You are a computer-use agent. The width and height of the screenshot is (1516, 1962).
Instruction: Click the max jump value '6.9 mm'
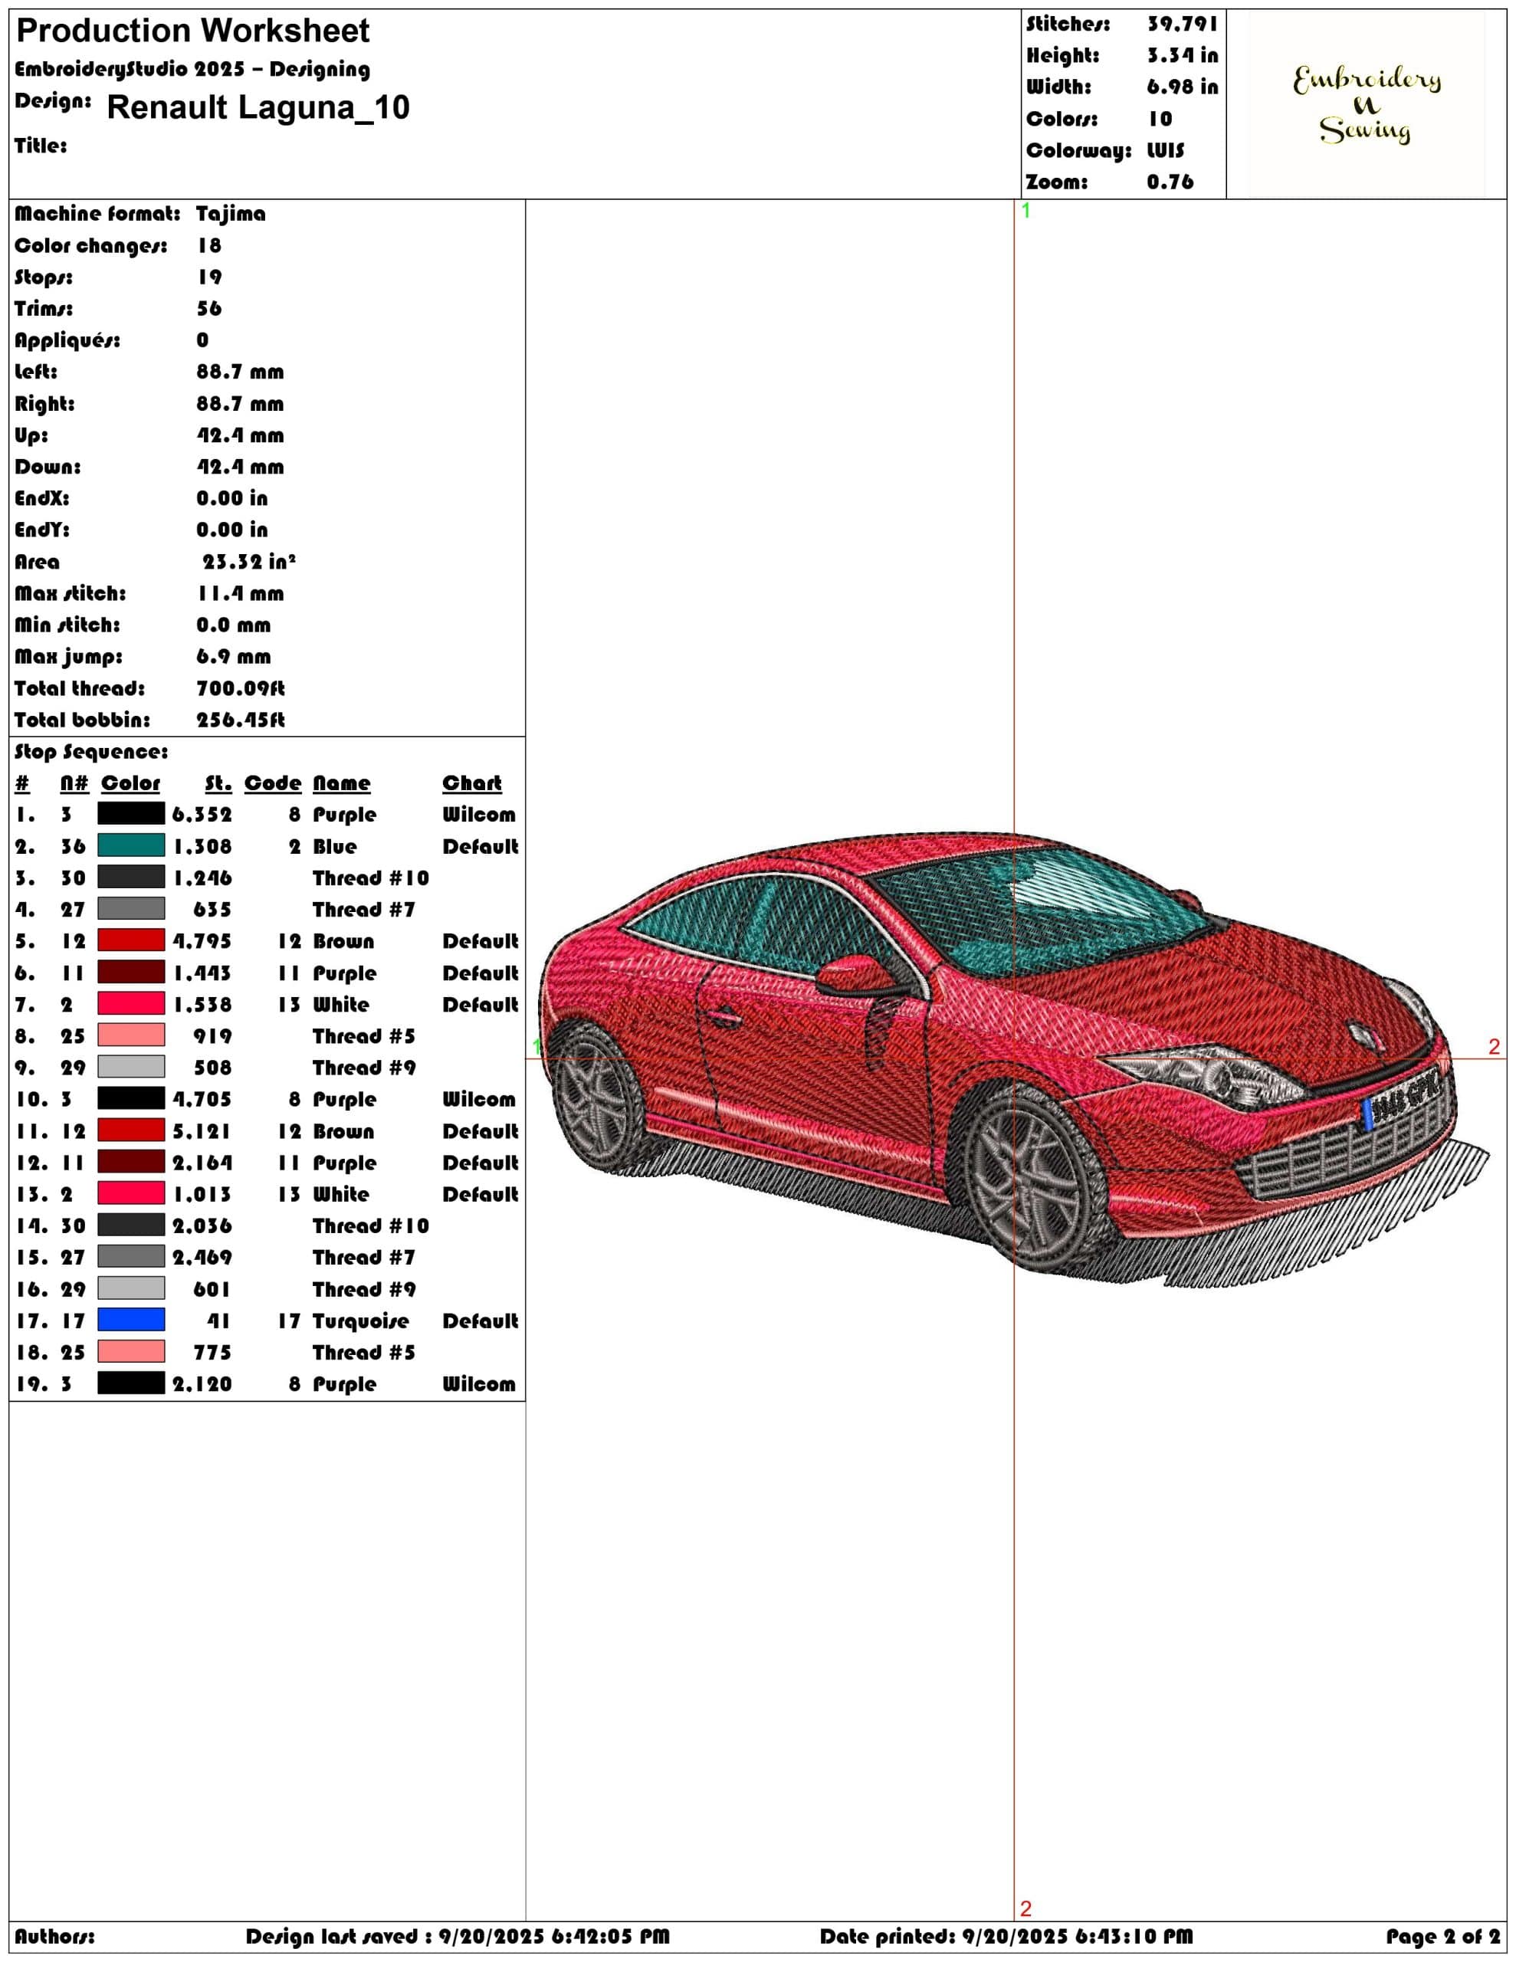[x=234, y=657]
